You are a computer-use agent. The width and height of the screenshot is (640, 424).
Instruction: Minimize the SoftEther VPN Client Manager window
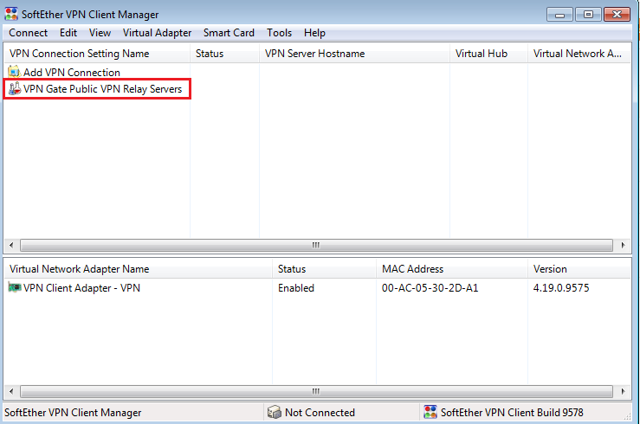click(559, 15)
